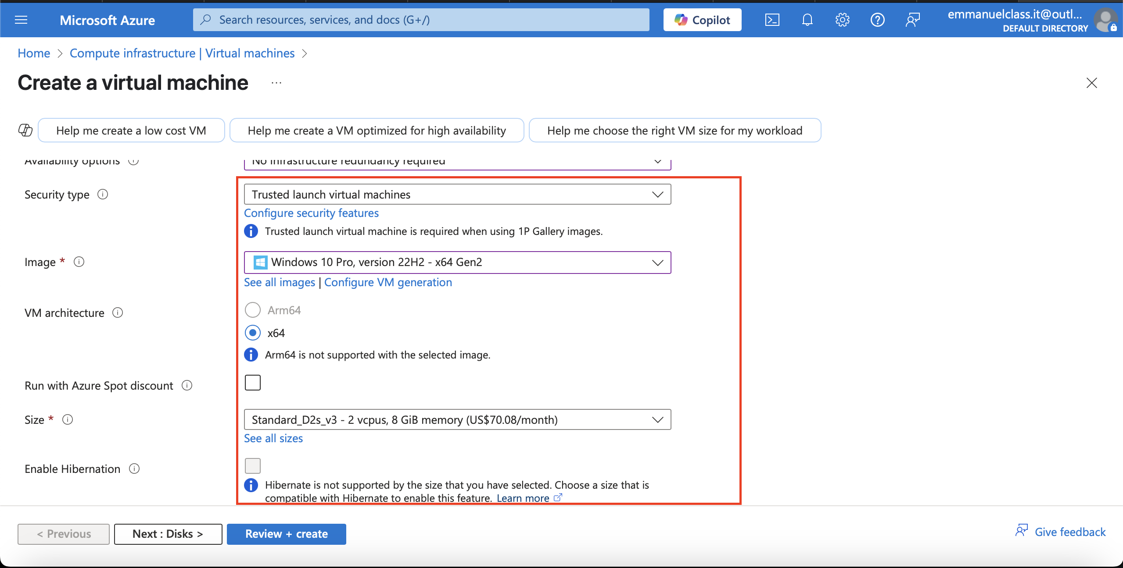Click the Previous button
This screenshot has width=1123, height=568.
tap(64, 534)
